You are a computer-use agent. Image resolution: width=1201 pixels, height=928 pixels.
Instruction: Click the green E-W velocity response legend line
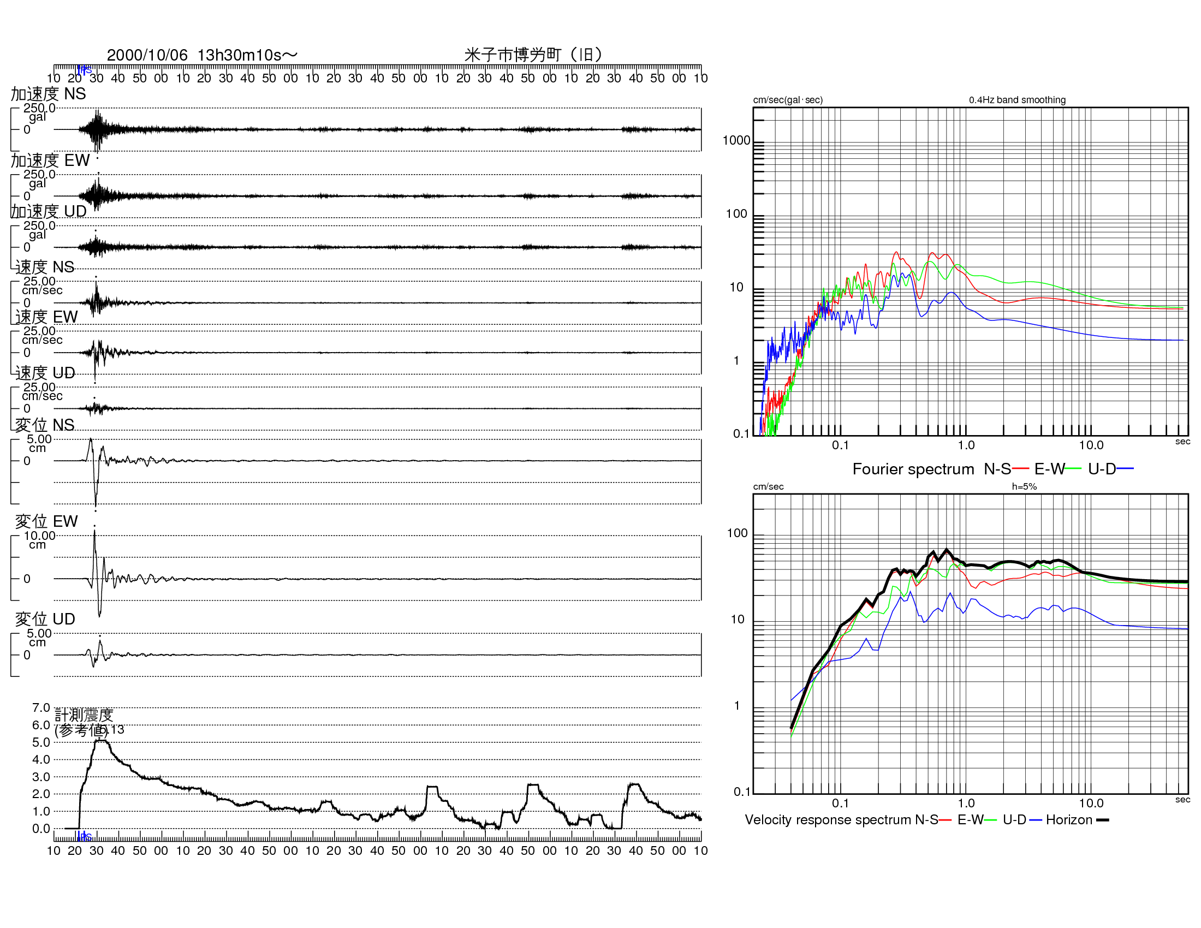(990, 820)
